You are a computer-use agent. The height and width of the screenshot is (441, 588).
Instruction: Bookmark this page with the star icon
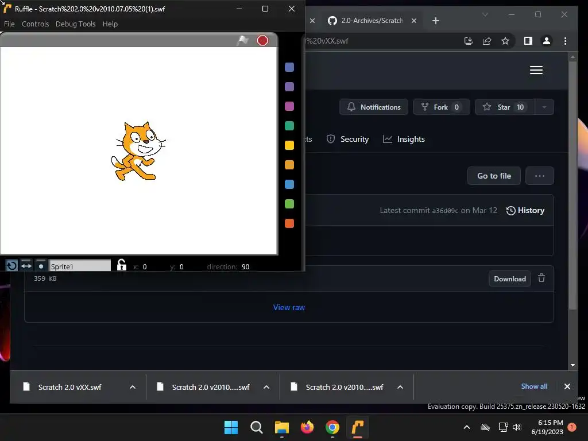point(505,41)
